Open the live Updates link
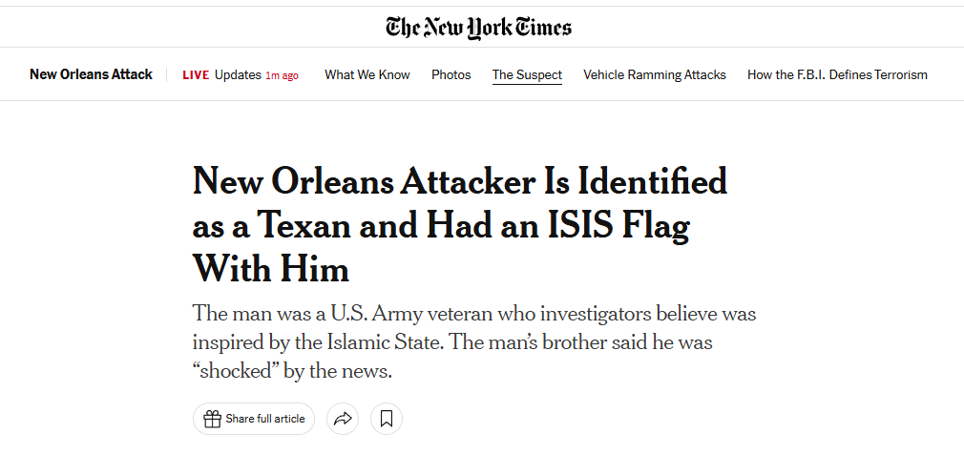Viewport: 964px width, 454px height. click(x=238, y=75)
